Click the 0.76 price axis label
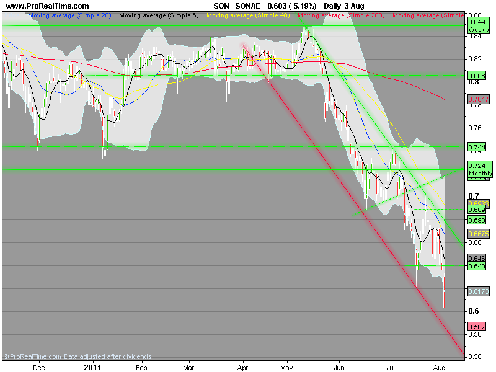 (474, 128)
